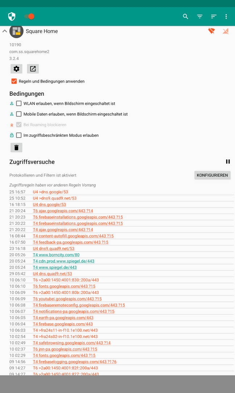235x393 pixels.
Task: Select the youtubei.googleapis.com/443 entry
Action: click(x=67, y=299)
